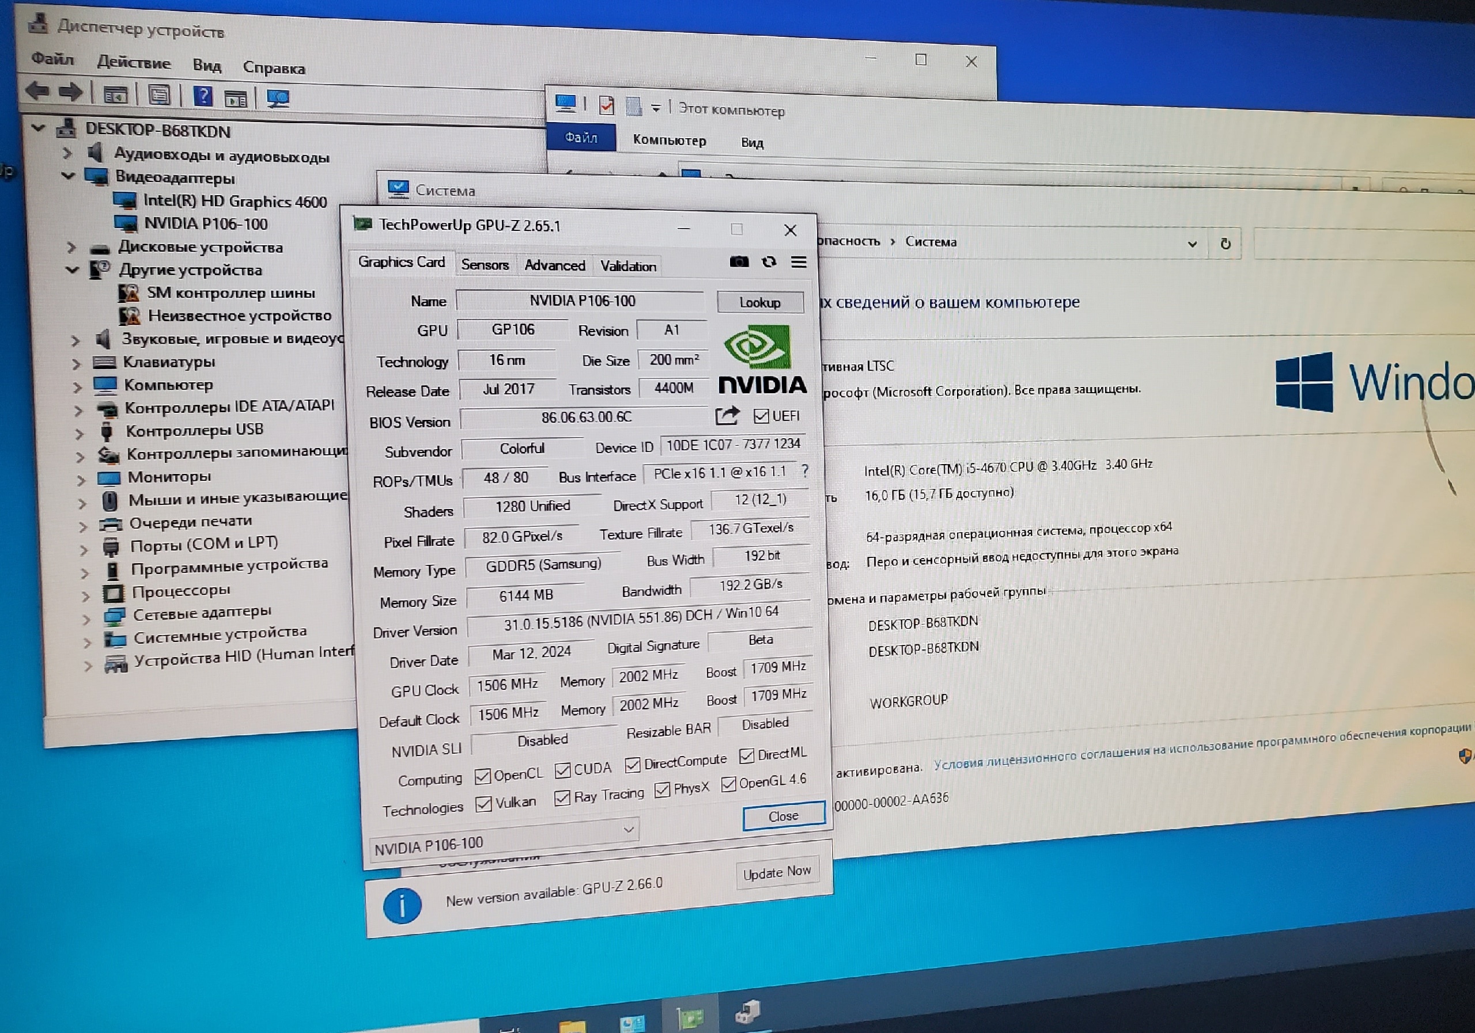
Task: Take a GPU-Z screenshot with camera icon
Action: click(739, 262)
